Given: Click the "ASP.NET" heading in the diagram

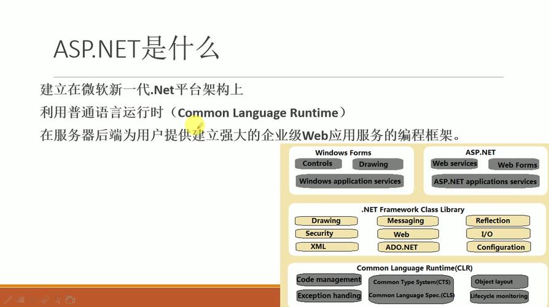Looking at the screenshot, I should (x=480, y=152).
